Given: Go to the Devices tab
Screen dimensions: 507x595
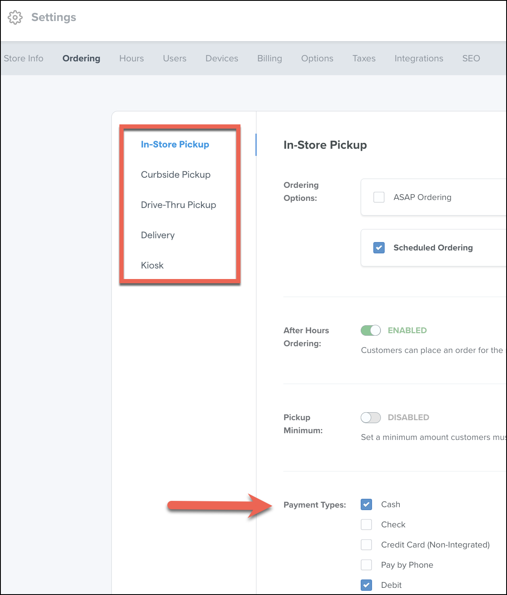Looking at the screenshot, I should pos(222,58).
